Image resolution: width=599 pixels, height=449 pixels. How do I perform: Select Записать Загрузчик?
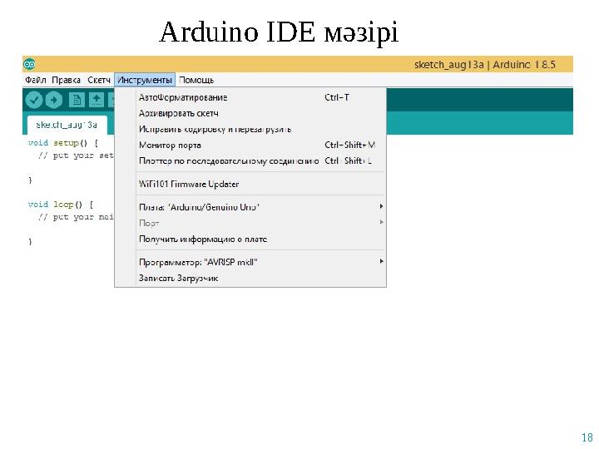coord(250,279)
